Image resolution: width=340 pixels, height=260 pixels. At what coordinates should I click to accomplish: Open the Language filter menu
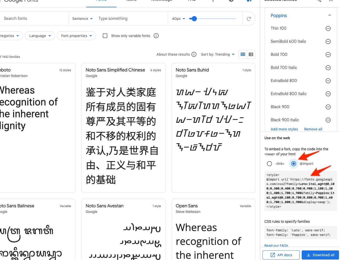point(40,36)
